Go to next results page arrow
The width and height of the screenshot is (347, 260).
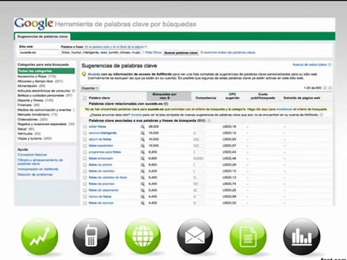coord(330,88)
